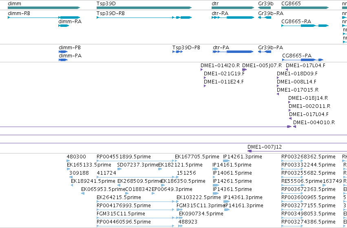Open EST EK189241.5prime
The height and width of the screenshot is (228, 347).
[x=93, y=181]
